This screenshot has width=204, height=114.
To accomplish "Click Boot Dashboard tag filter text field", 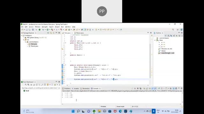I will click(40, 88).
